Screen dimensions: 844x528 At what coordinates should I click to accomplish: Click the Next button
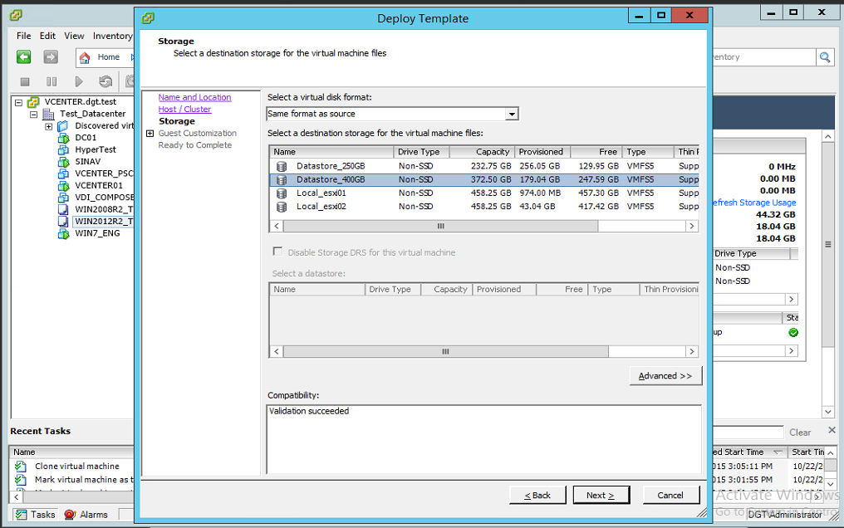(601, 495)
